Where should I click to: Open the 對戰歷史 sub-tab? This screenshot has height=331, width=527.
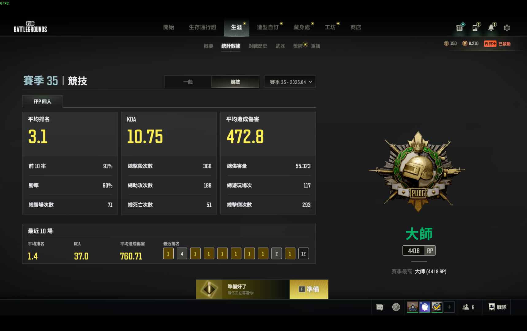pos(258,46)
